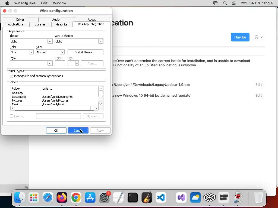The image size is (278, 208).
Task: Click Edit next to Windows 10 bottle line
Action: pos(258,95)
